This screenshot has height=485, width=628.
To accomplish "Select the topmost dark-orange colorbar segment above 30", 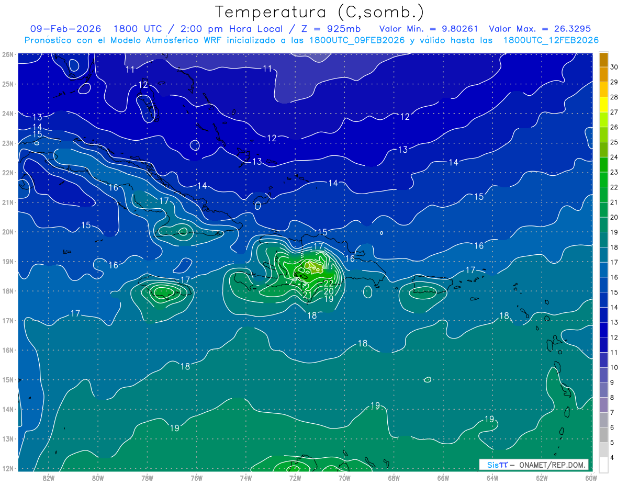I will tap(603, 60).
